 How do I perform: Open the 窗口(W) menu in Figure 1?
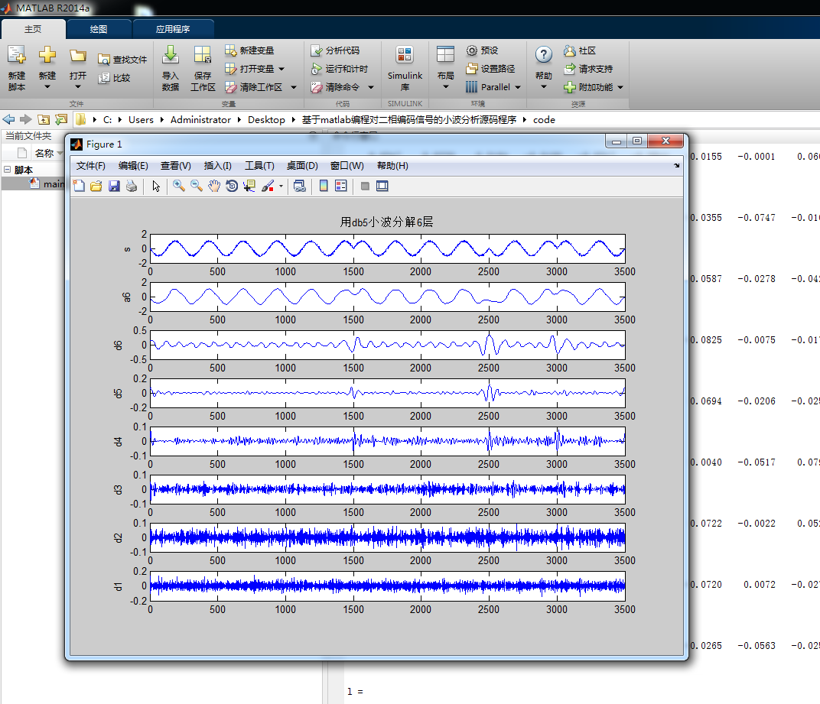click(347, 166)
